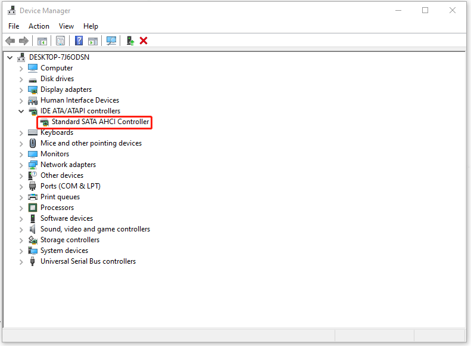This screenshot has height=346, width=471.
Task: Open the File menu
Action: 14,26
